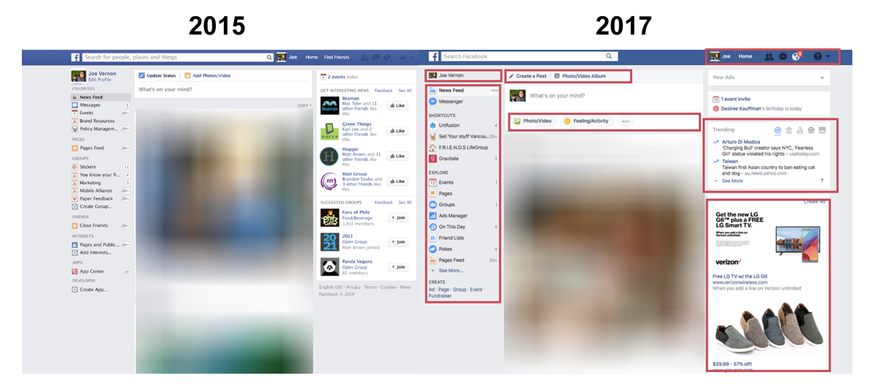Open more composer options ellipsis button
Screen dimensions: 878x392
625,121
